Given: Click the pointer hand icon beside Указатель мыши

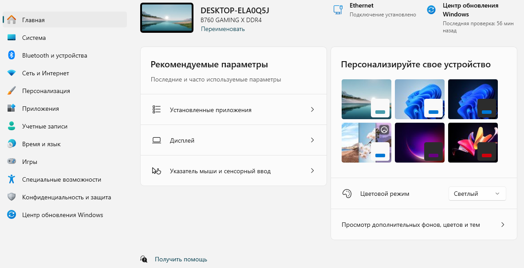Looking at the screenshot, I should (x=156, y=171).
